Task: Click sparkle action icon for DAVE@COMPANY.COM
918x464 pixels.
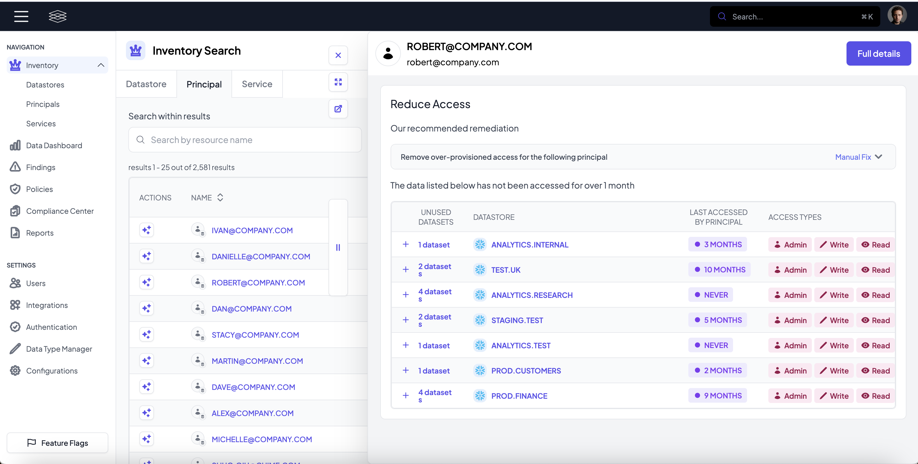Action: tap(147, 387)
